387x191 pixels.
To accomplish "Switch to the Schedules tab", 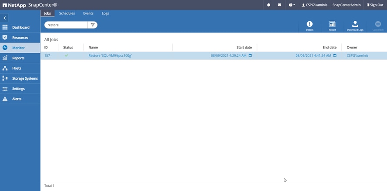I will click(67, 13).
